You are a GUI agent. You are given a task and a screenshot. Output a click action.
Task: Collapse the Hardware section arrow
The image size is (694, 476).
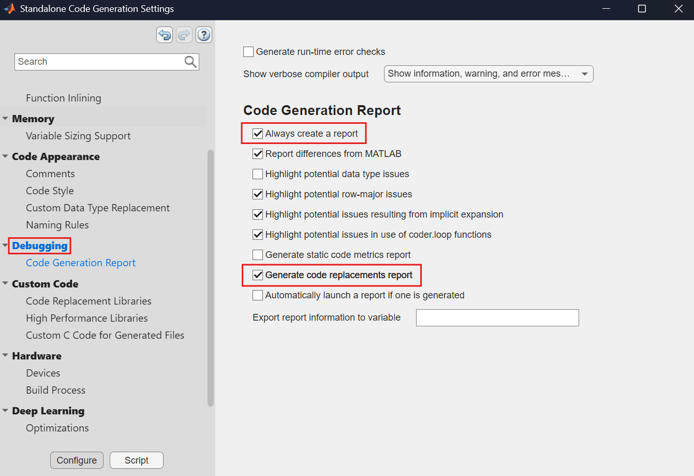tap(5, 356)
